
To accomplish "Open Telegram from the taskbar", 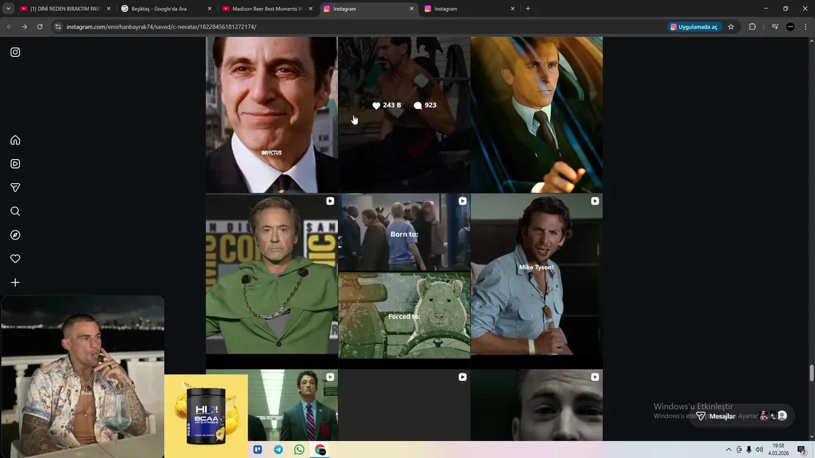I will [x=278, y=450].
